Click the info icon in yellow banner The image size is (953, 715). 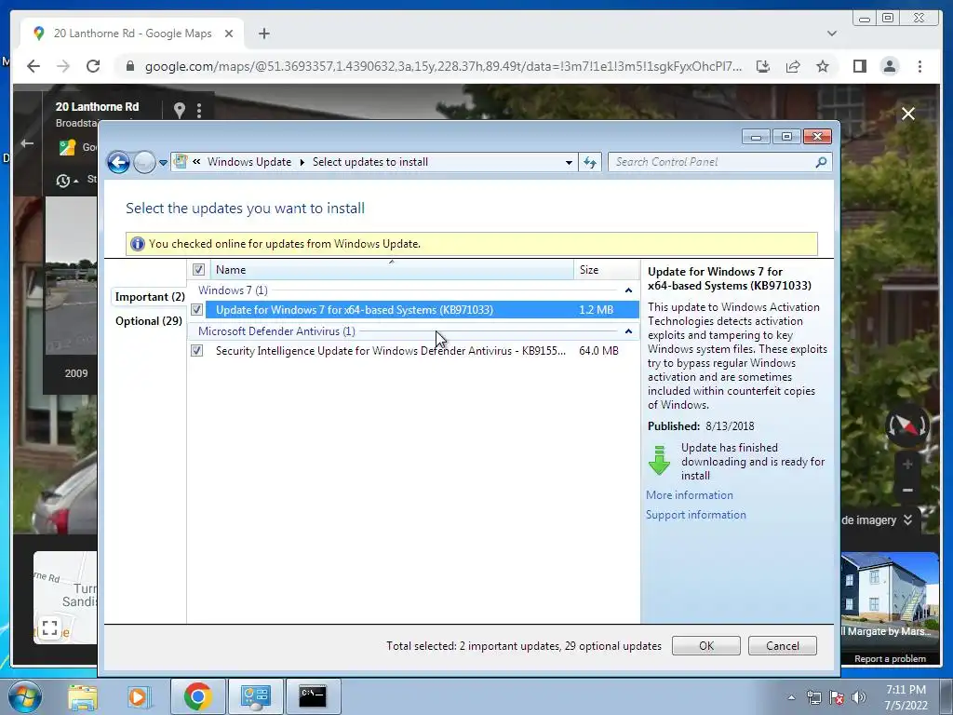(x=138, y=244)
